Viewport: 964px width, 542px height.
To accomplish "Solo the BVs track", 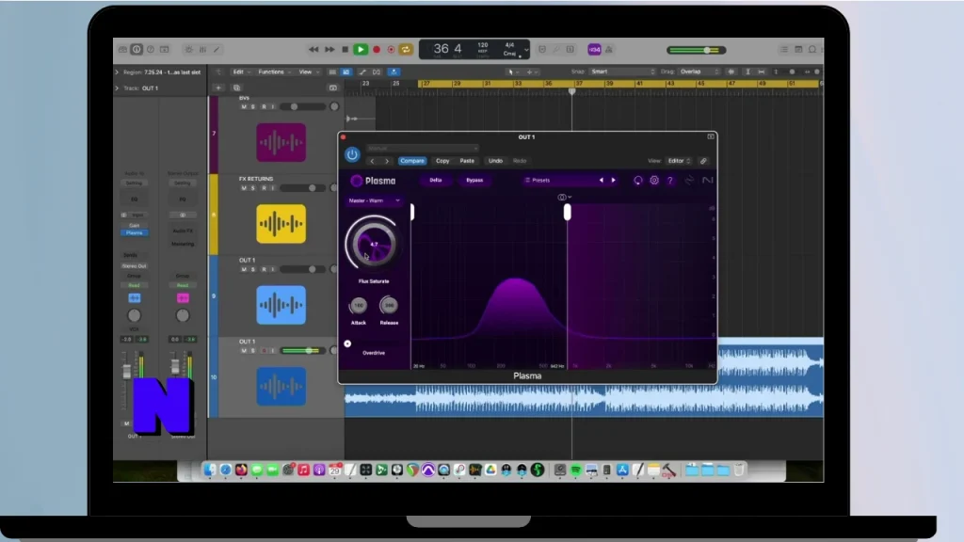I will [x=252, y=107].
